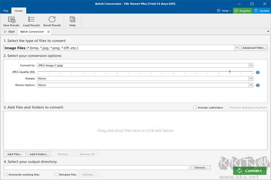Click the Update button in title bar
This screenshot has height=180, width=271.
(262, 10)
